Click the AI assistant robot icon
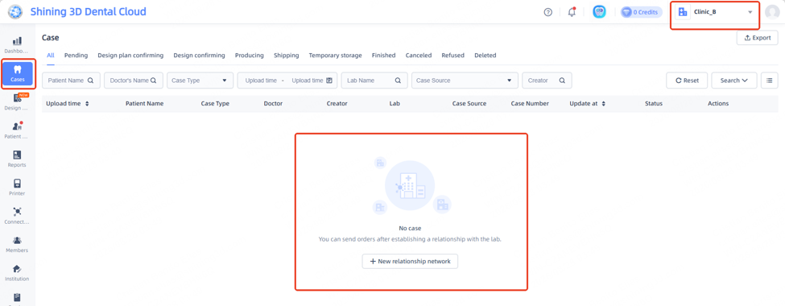 pos(599,12)
